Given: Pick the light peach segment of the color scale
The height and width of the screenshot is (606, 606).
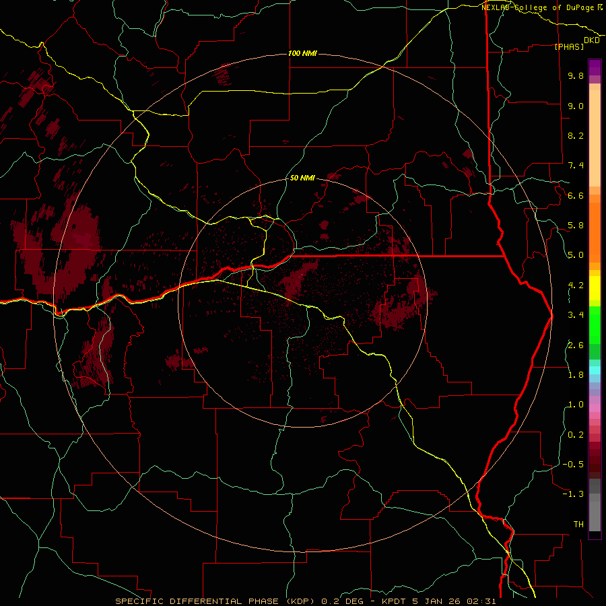Looking at the screenshot, I should pyautogui.click(x=595, y=138).
